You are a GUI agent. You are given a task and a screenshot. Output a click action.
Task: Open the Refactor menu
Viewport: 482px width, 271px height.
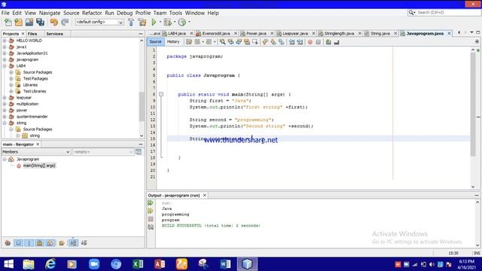point(92,13)
